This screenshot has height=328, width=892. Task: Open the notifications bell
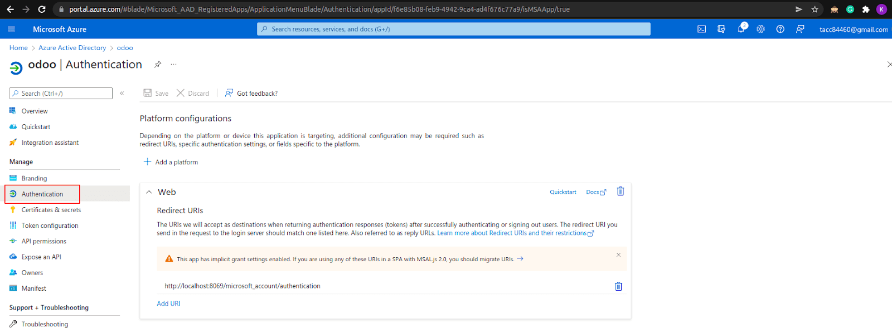[x=741, y=28]
